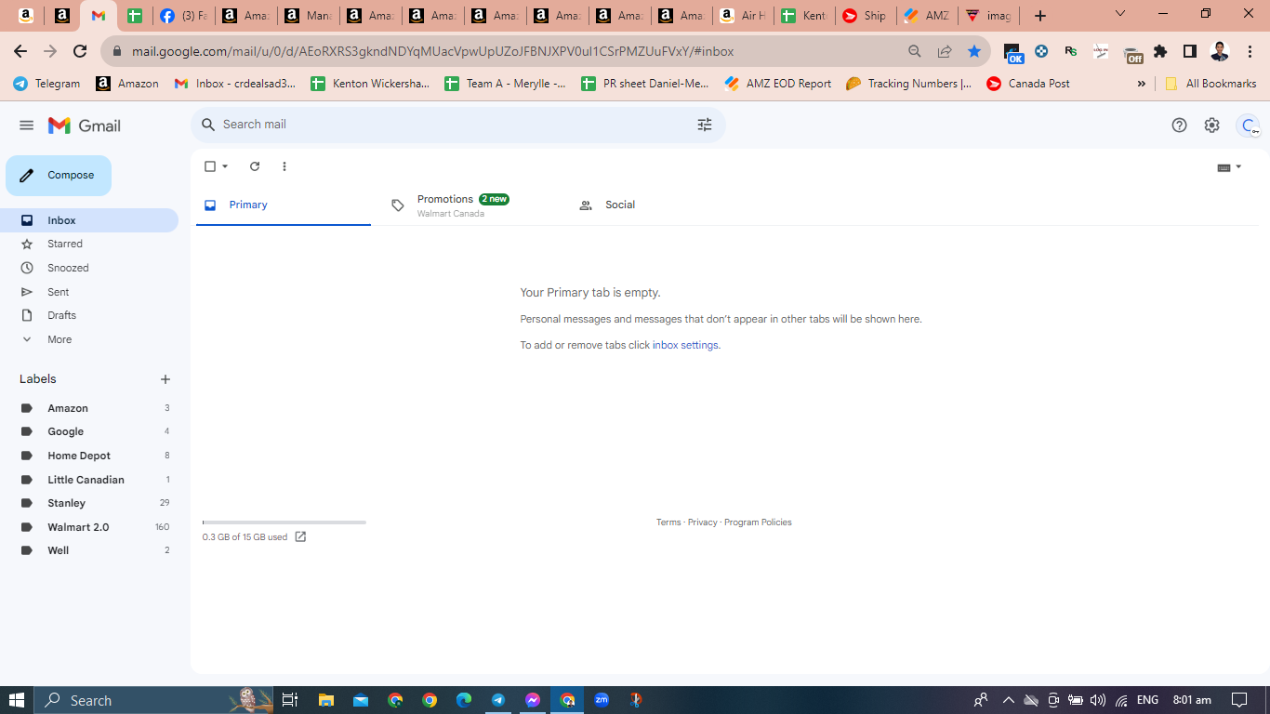Click the zoom magnifier icon in the address bar
1270x714 pixels.
pyautogui.click(x=915, y=51)
